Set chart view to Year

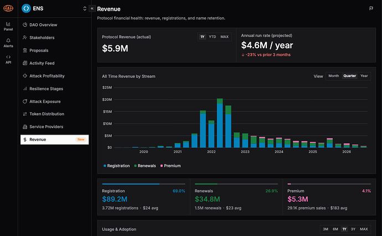pos(364,76)
